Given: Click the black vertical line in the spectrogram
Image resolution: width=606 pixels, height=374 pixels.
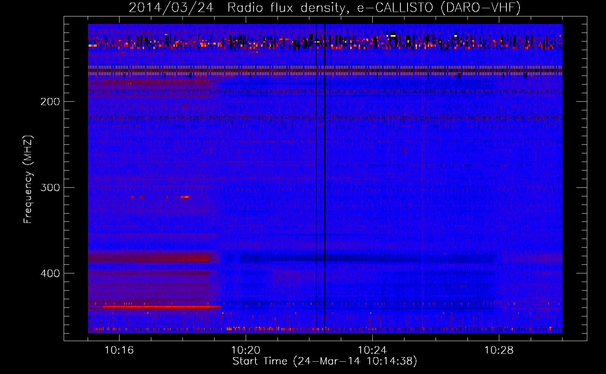Looking at the screenshot, I should pyautogui.click(x=325, y=178).
